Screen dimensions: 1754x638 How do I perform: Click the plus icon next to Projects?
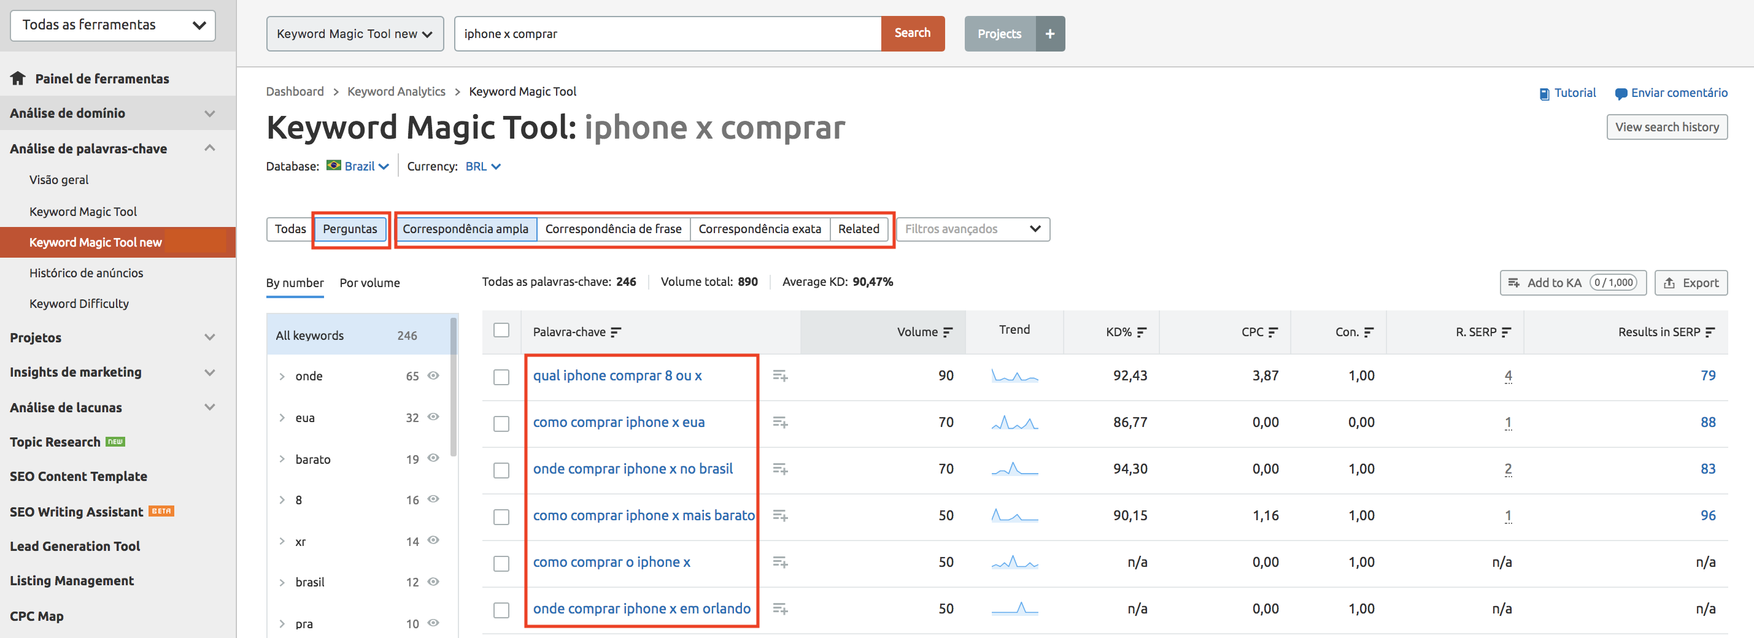[1050, 33]
